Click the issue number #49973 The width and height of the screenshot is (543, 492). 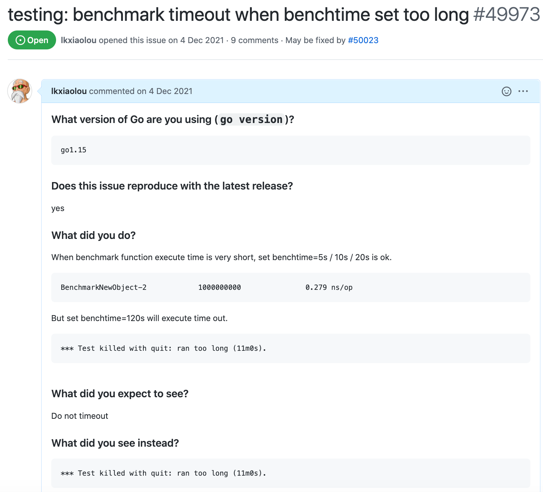click(x=507, y=15)
